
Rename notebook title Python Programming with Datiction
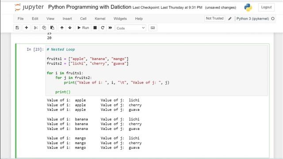[89, 7]
